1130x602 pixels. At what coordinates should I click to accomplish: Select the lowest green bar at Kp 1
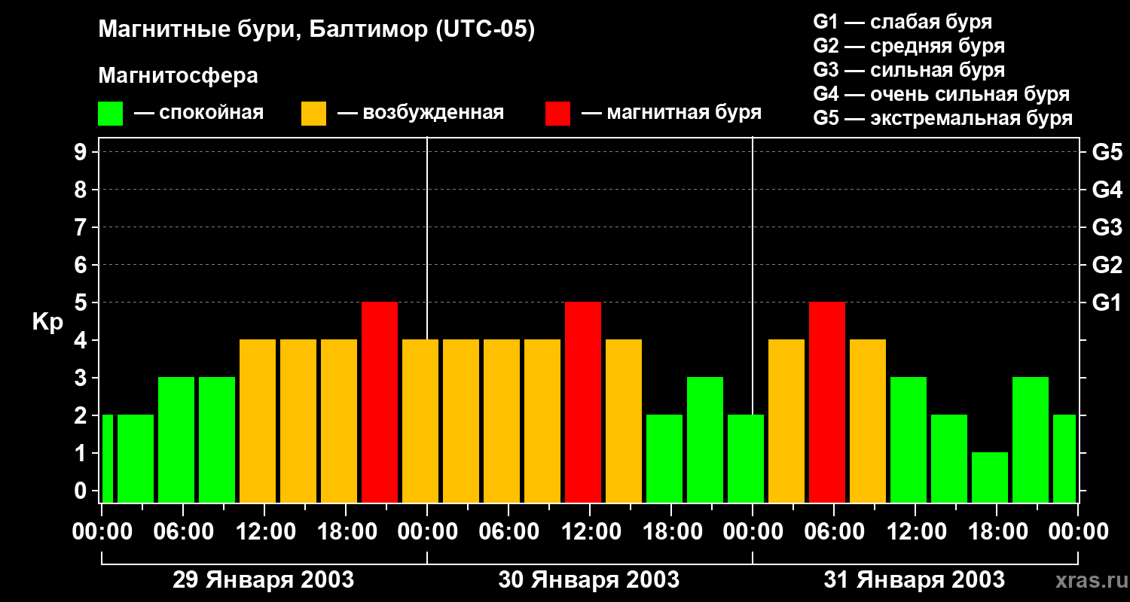990,477
